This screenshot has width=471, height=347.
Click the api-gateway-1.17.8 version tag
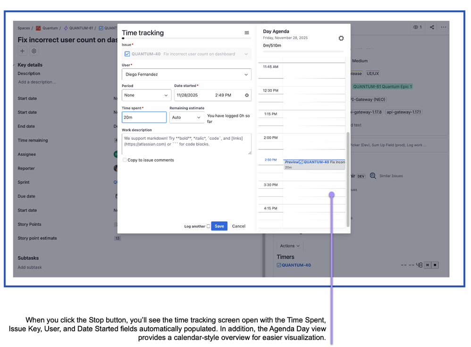tap(366, 112)
